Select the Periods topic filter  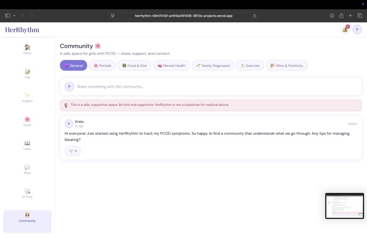tap(102, 65)
